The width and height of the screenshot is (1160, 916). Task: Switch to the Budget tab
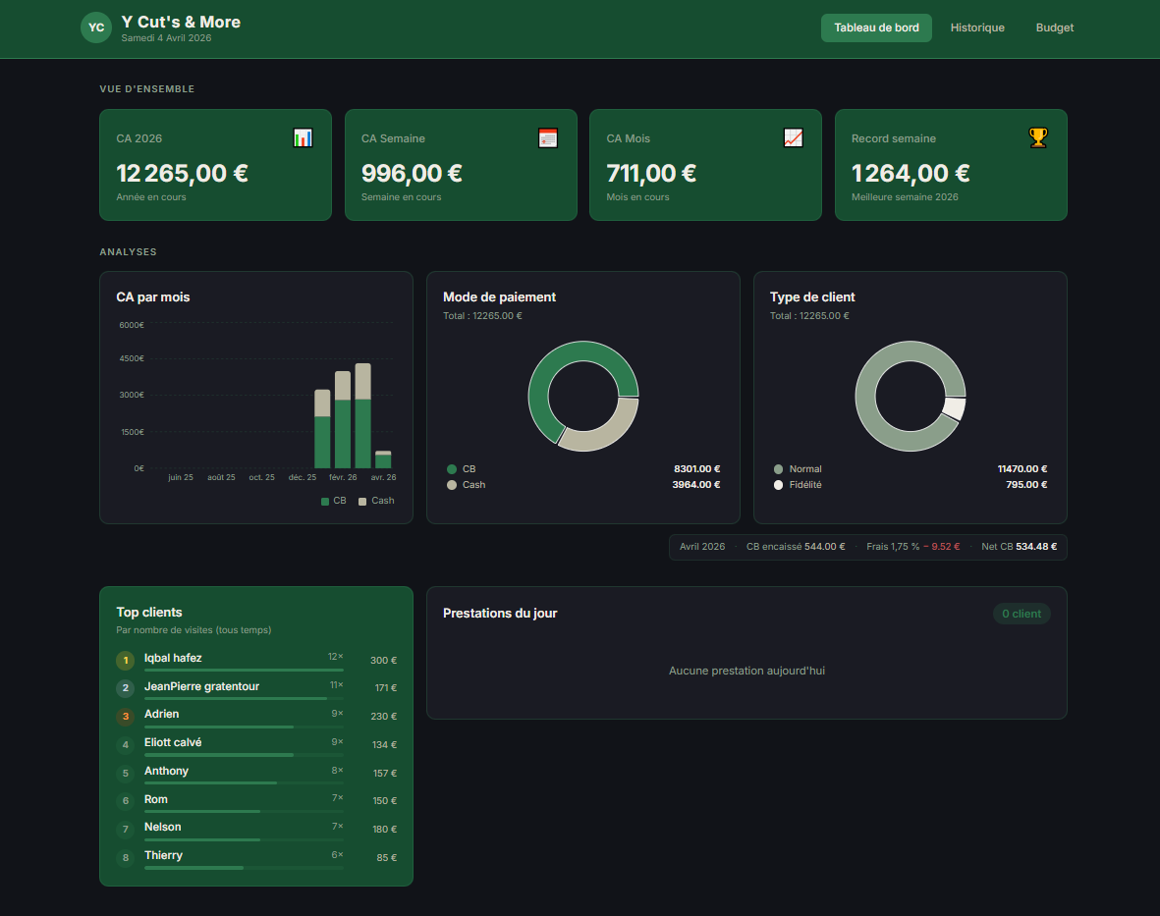1054,27
